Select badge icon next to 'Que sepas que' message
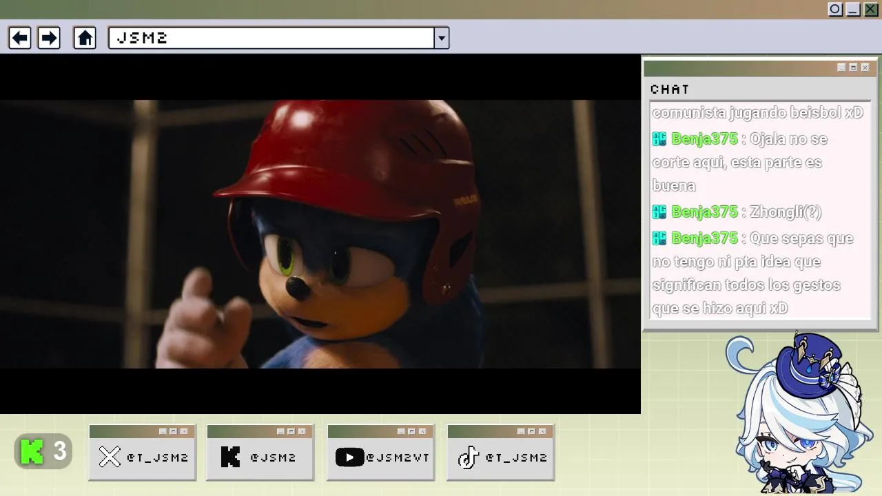 click(659, 238)
